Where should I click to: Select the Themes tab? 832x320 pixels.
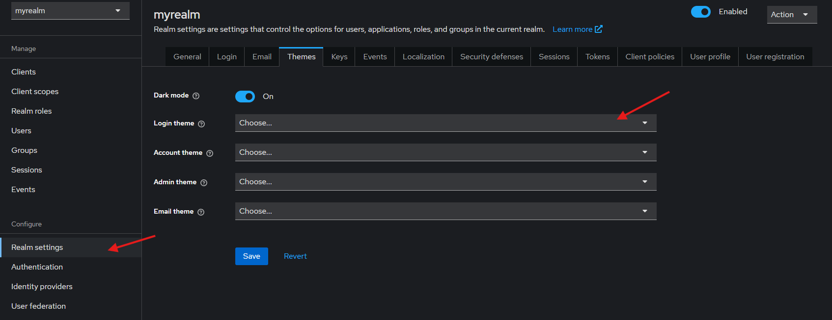[301, 57]
